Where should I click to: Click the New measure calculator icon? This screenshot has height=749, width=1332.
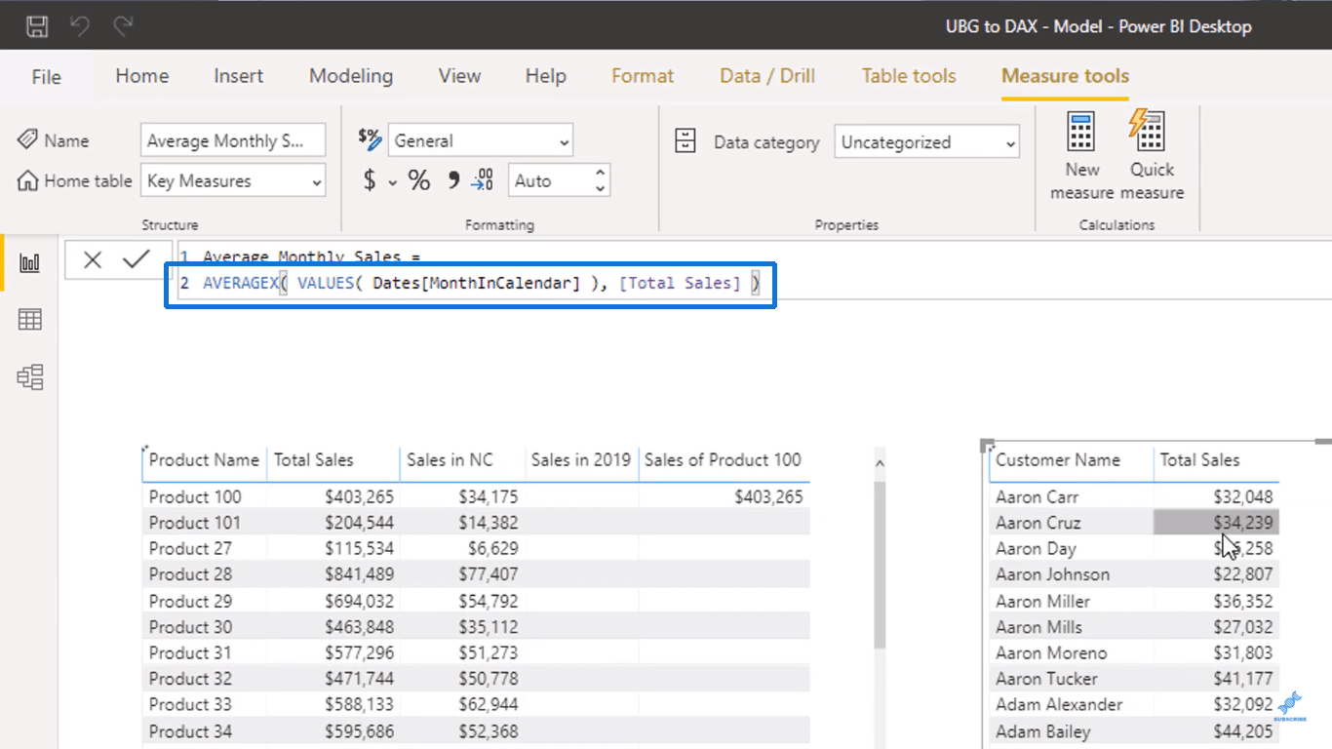pos(1081,132)
